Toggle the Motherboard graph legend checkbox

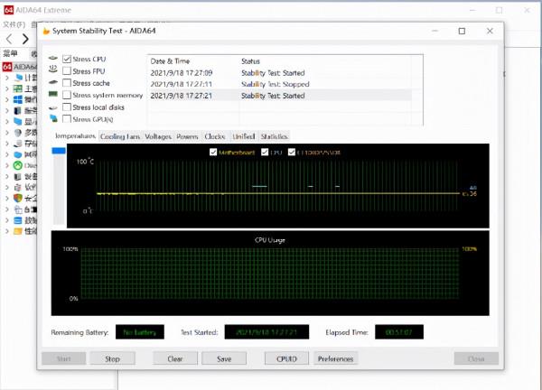click(x=212, y=153)
